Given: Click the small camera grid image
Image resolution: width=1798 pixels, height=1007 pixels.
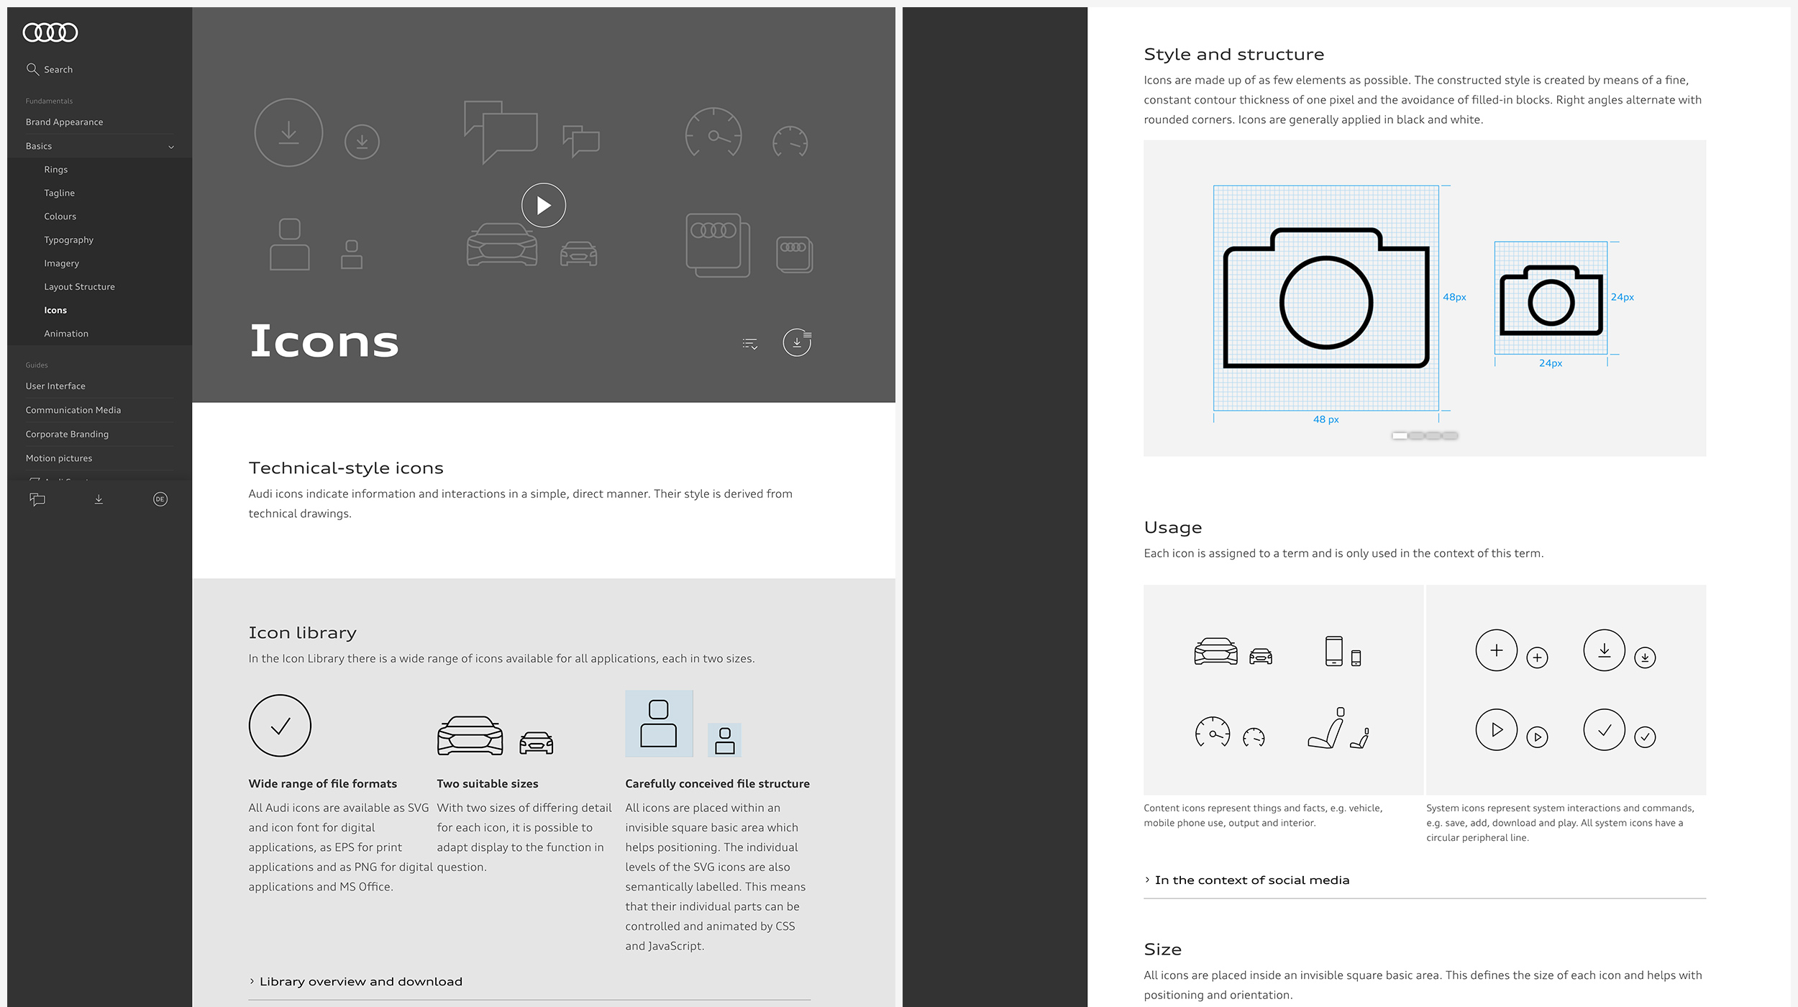Looking at the screenshot, I should coord(1551,298).
